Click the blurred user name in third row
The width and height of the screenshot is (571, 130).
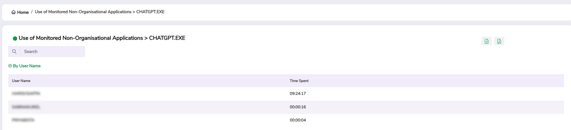tap(23, 120)
